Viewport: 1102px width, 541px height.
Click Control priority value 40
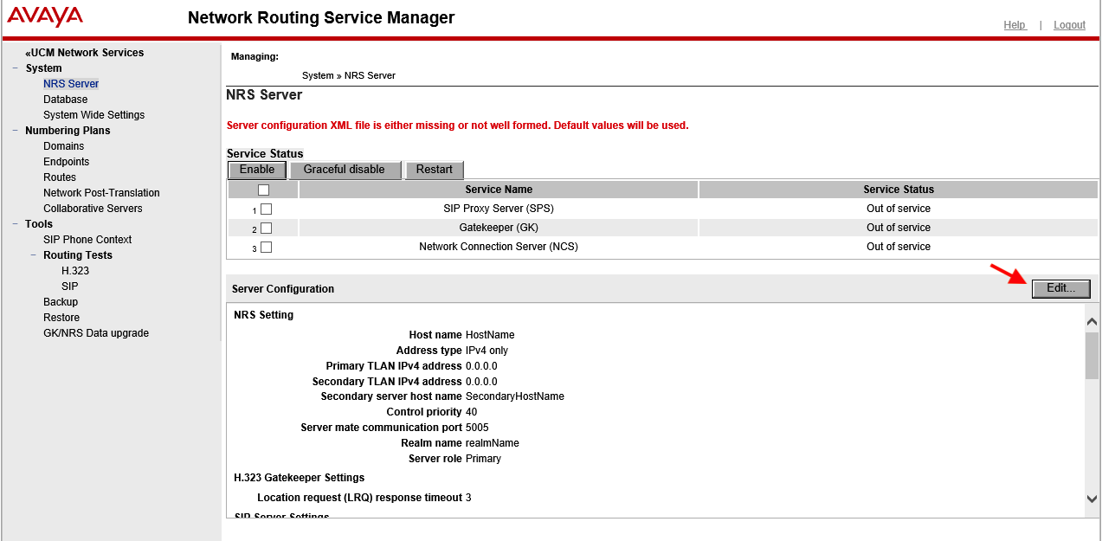pyautogui.click(x=472, y=412)
